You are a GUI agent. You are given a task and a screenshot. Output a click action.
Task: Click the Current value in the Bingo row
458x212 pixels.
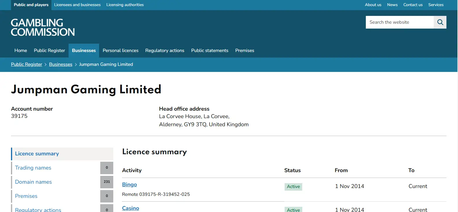point(418,186)
